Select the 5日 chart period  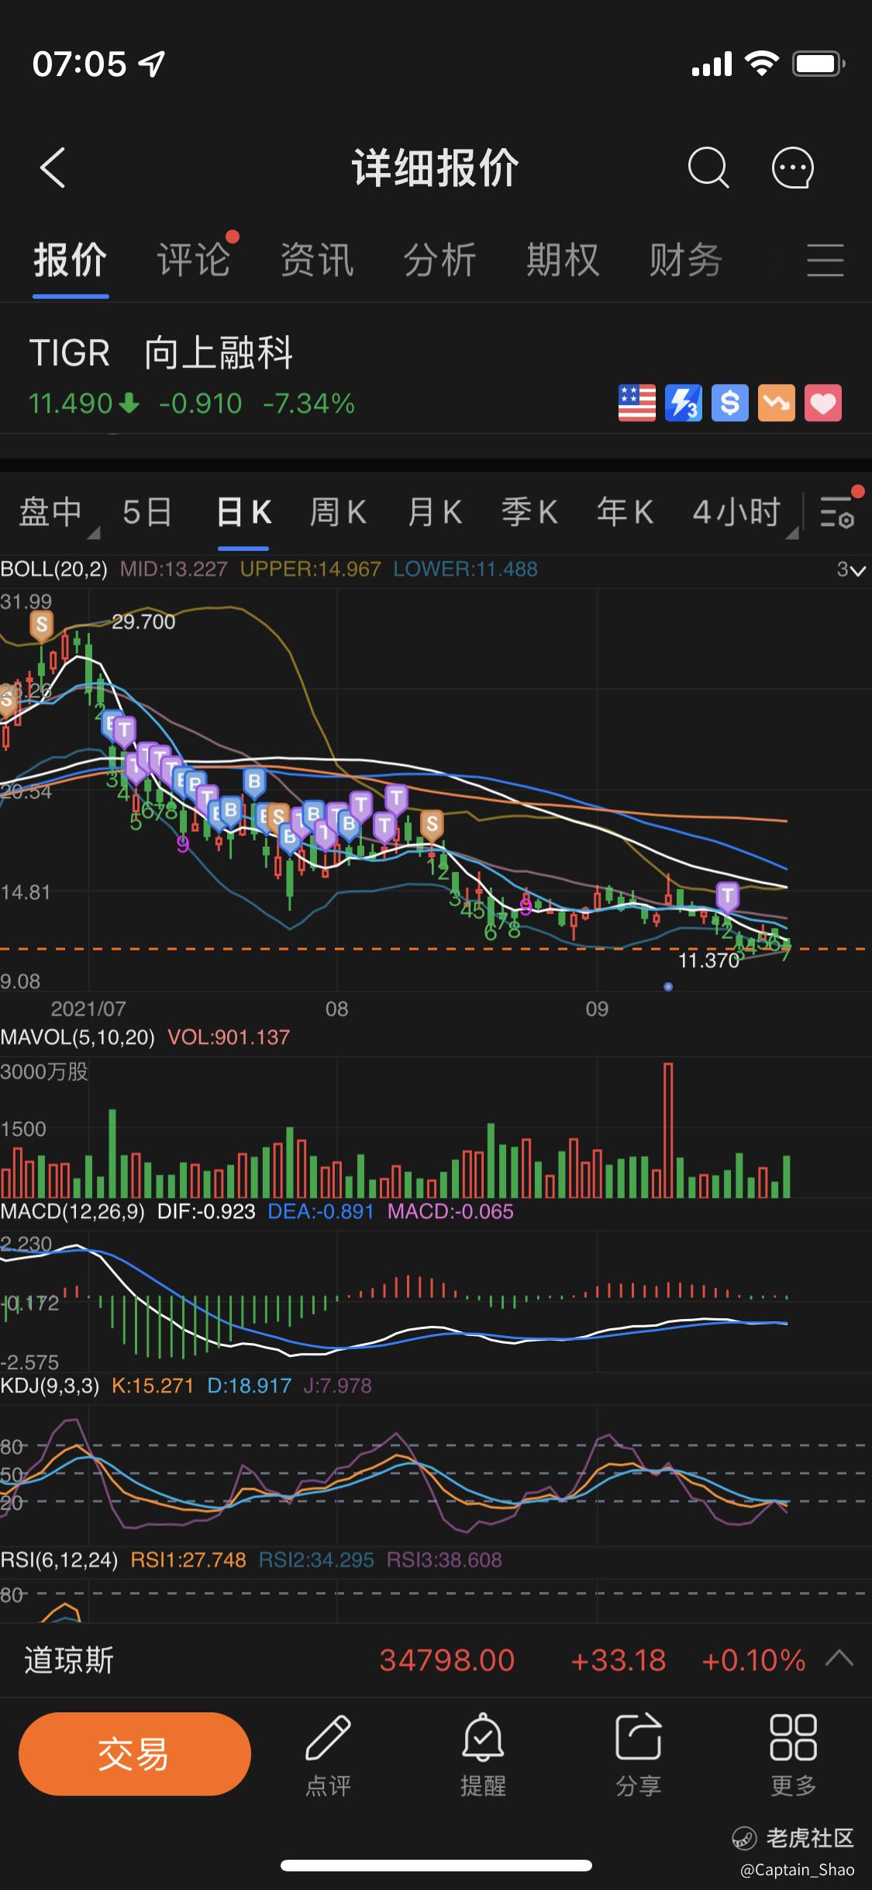[147, 512]
